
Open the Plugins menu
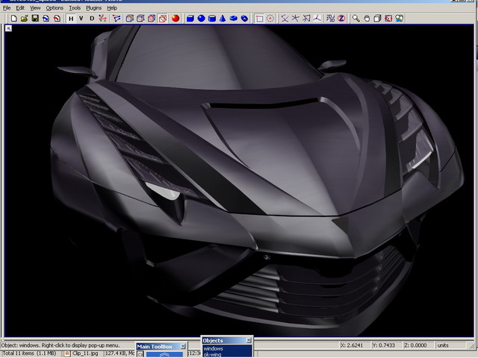point(93,8)
